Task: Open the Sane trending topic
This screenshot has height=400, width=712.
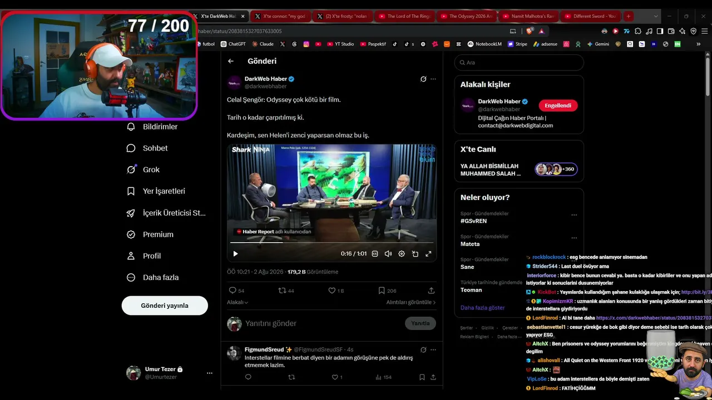Action: click(x=467, y=267)
